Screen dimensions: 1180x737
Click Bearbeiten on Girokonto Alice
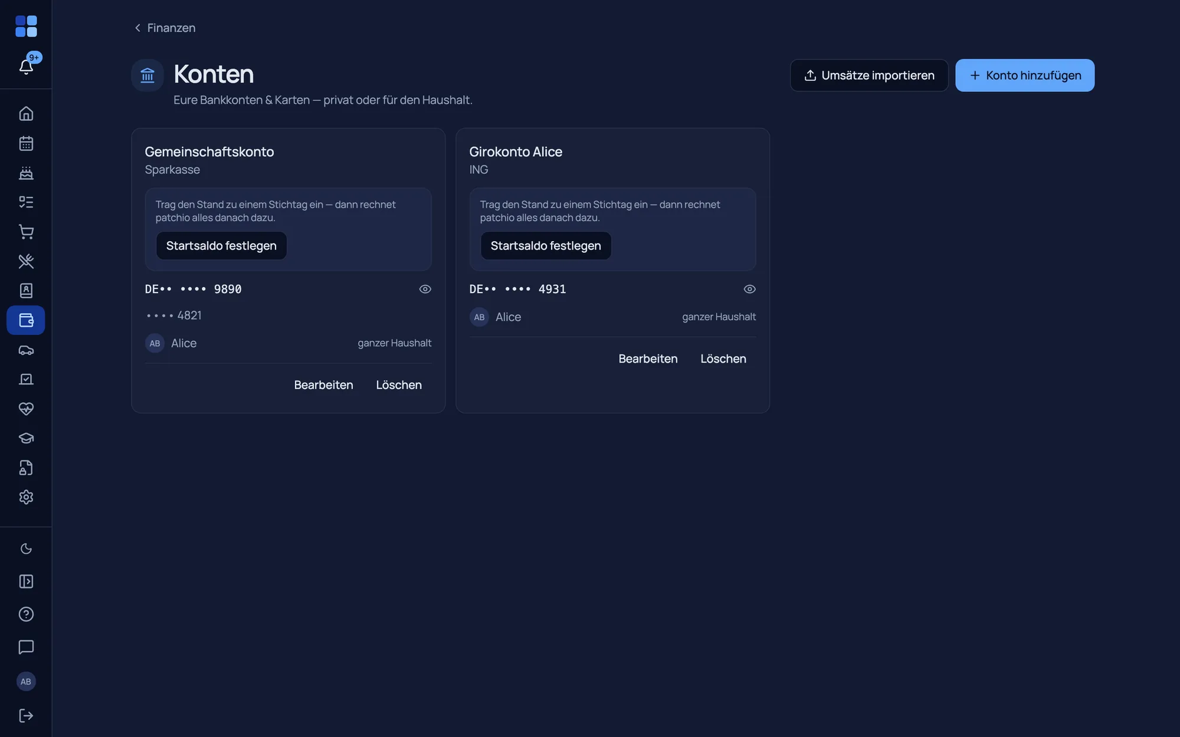[648, 358]
